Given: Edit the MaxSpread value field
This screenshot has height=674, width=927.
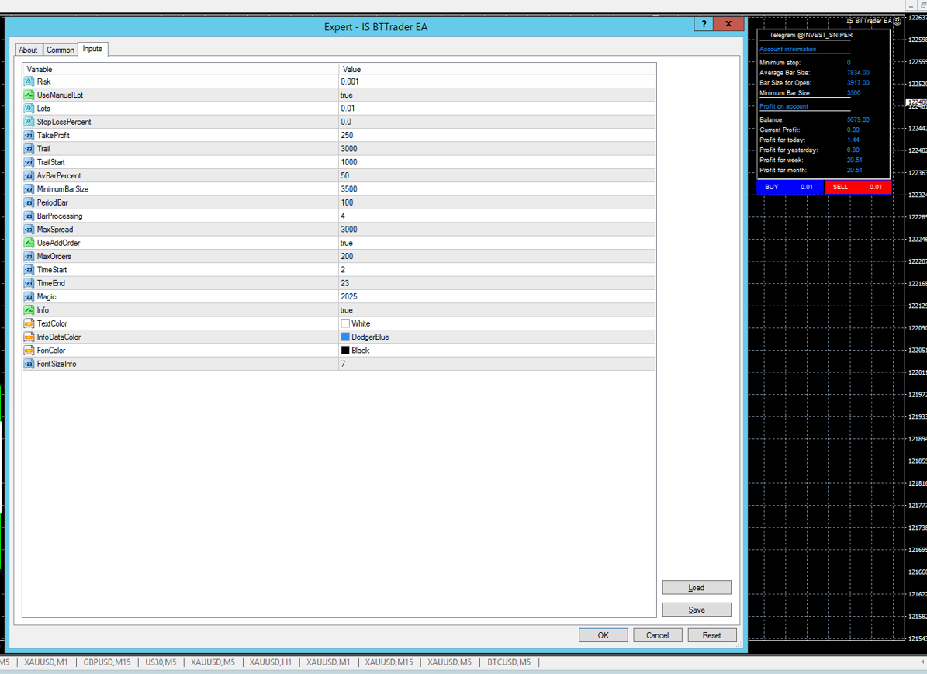Looking at the screenshot, I should (x=496, y=230).
